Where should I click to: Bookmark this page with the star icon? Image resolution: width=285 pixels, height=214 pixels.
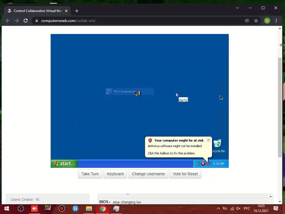click(256, 21)
